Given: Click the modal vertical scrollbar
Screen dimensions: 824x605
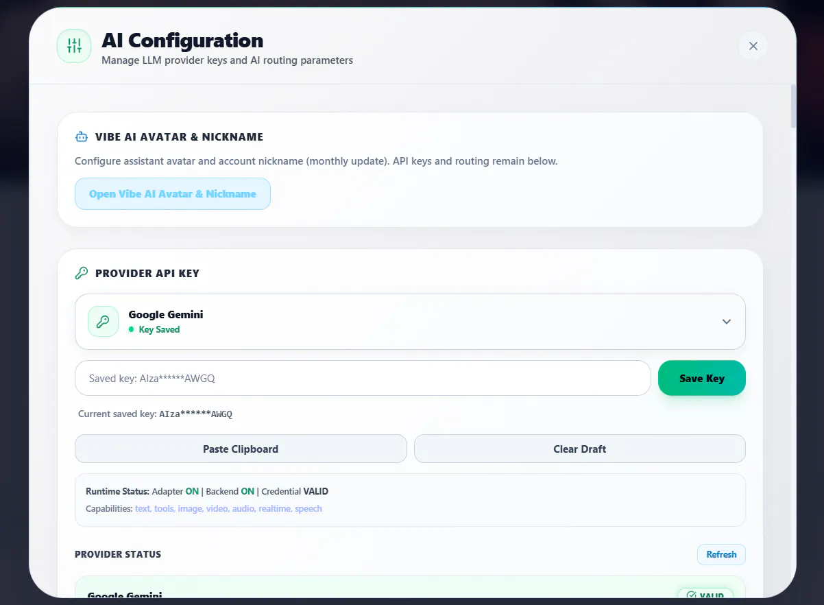Looking at the screenshot, I should pyautogui.click(x=794, y=106).
